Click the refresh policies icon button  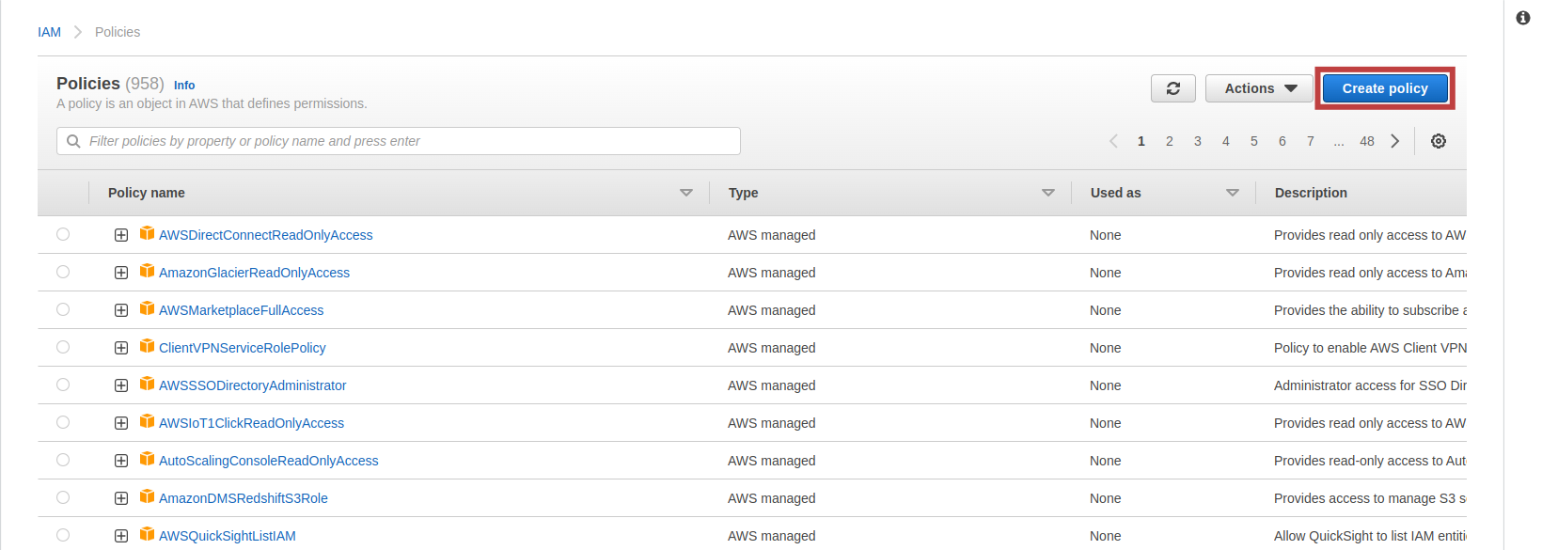(x=1172, y=88)
